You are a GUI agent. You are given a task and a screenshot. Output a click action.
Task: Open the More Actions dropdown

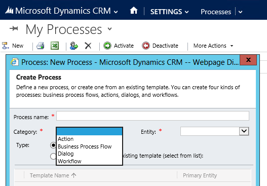point(213,46)
